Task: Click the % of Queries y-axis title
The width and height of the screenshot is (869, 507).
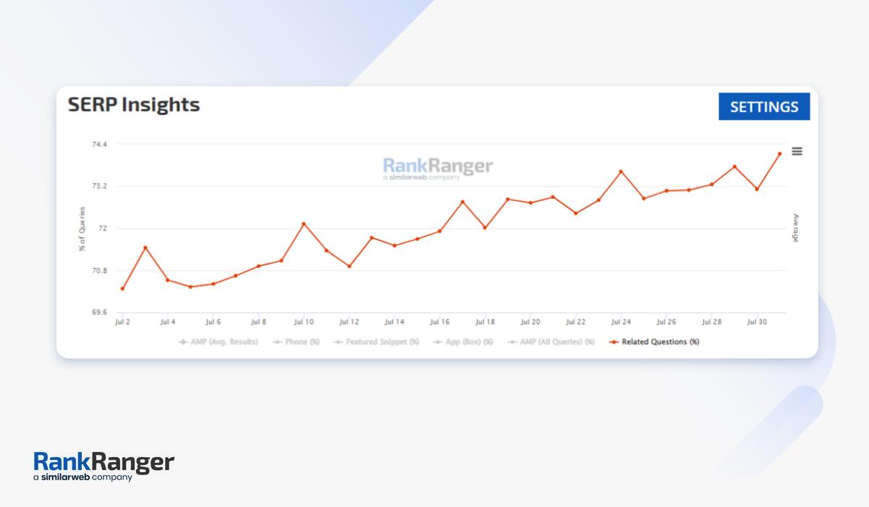Action: (82, 229)
